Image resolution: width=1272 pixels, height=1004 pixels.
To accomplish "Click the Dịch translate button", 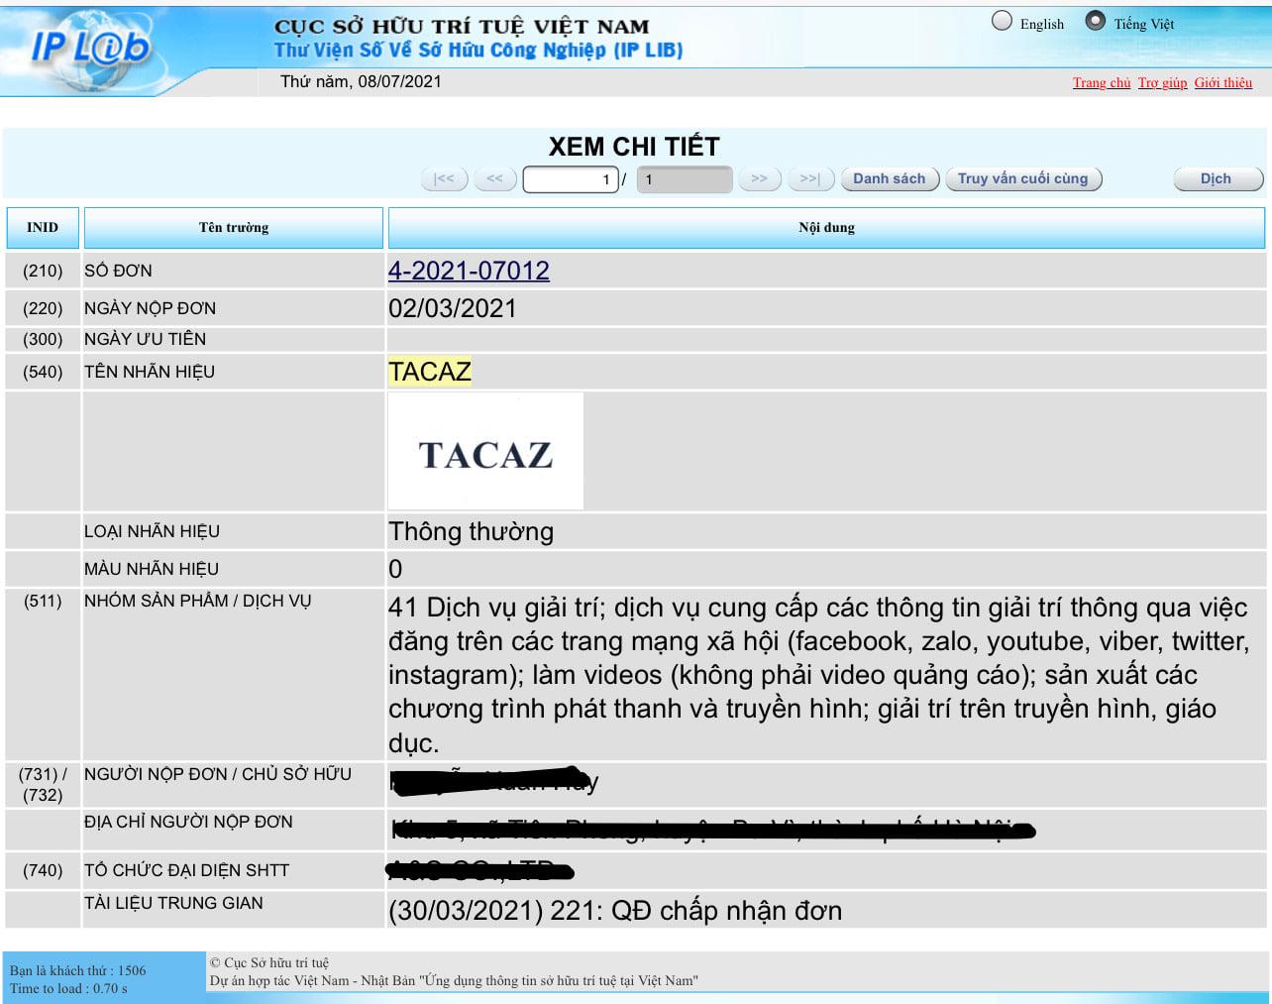I will (1217, 178).
